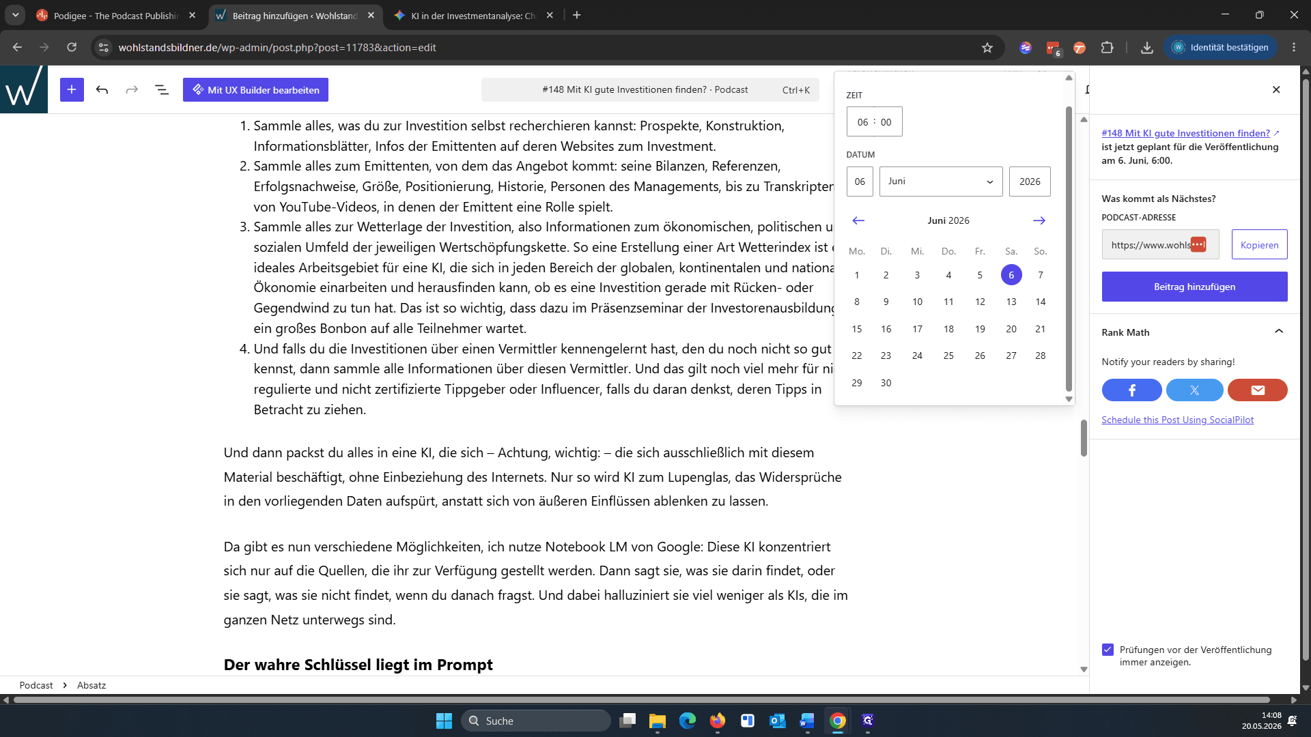Open the month dropdown showing Juni
Image resolution: width=1311 pixels, height=737 pixels.
[941, 182]
